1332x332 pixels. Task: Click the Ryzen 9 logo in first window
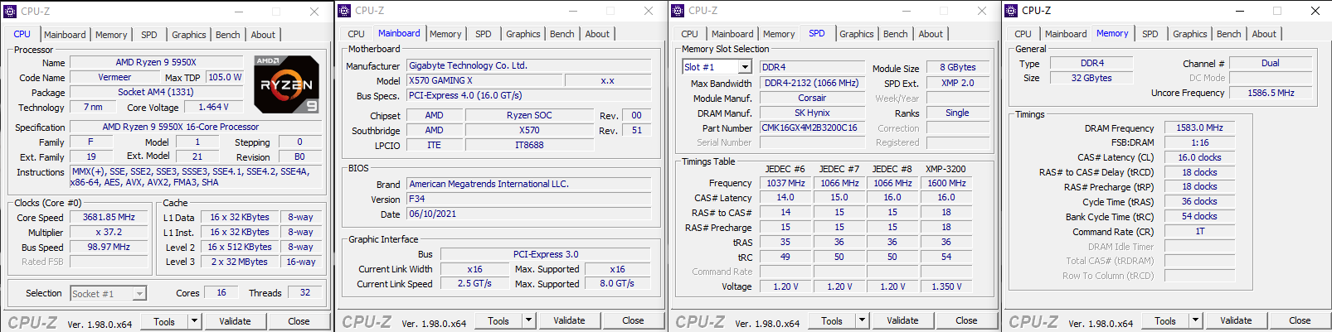pyautogui.click(x=286, y=84)
